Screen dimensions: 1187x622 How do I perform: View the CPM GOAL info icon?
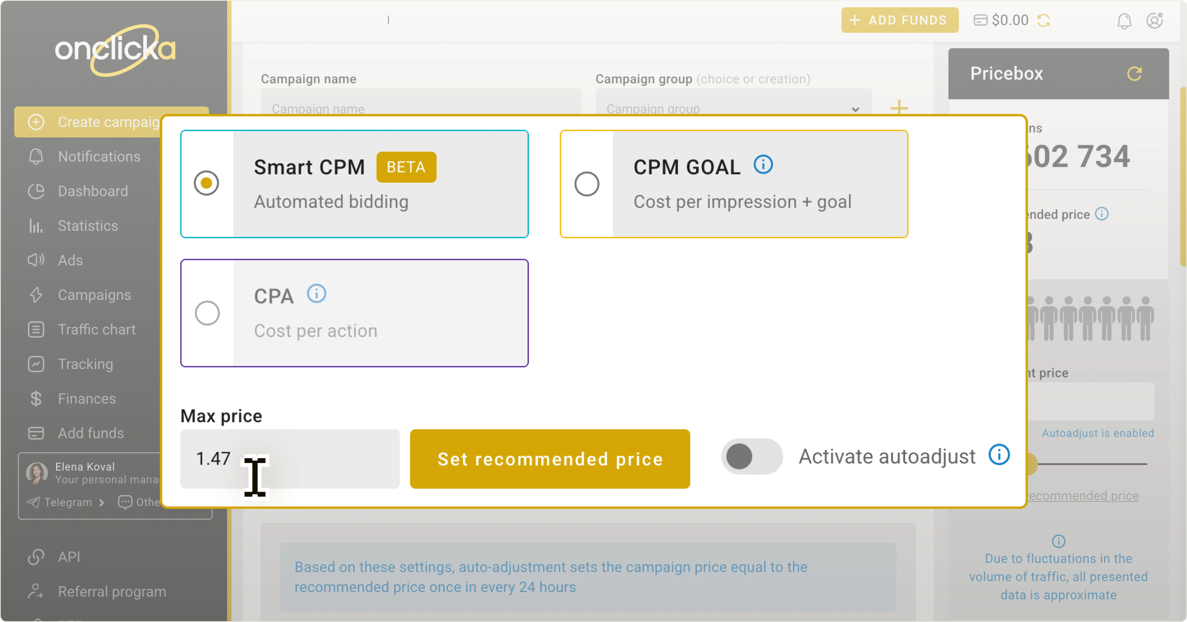pyautogui.click(x=763, y=165)
